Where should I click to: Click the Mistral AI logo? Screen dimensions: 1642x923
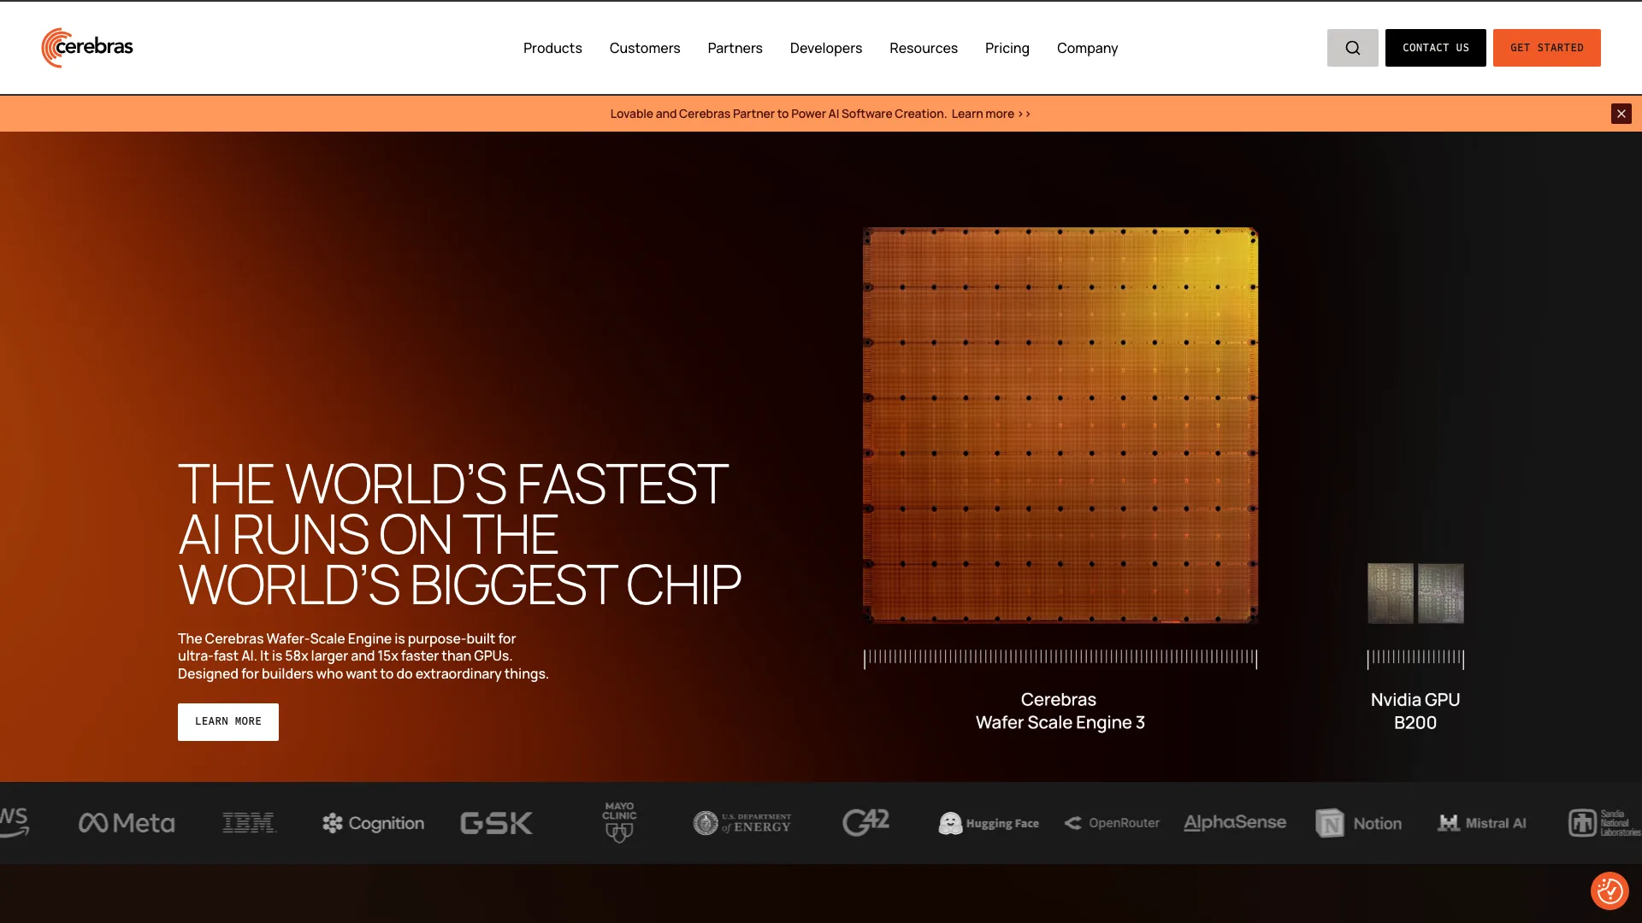[1481, 823]
